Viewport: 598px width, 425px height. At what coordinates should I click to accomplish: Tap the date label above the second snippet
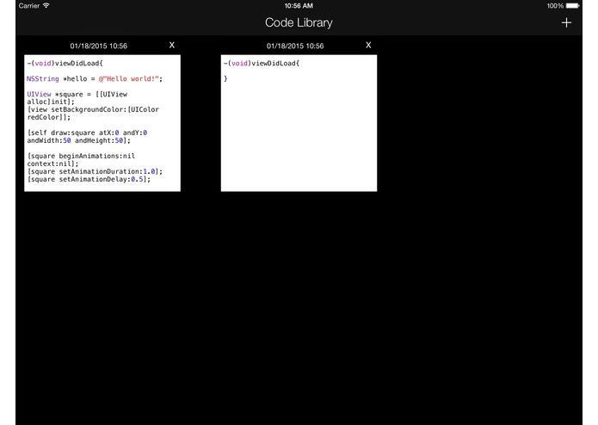point(295,46)
